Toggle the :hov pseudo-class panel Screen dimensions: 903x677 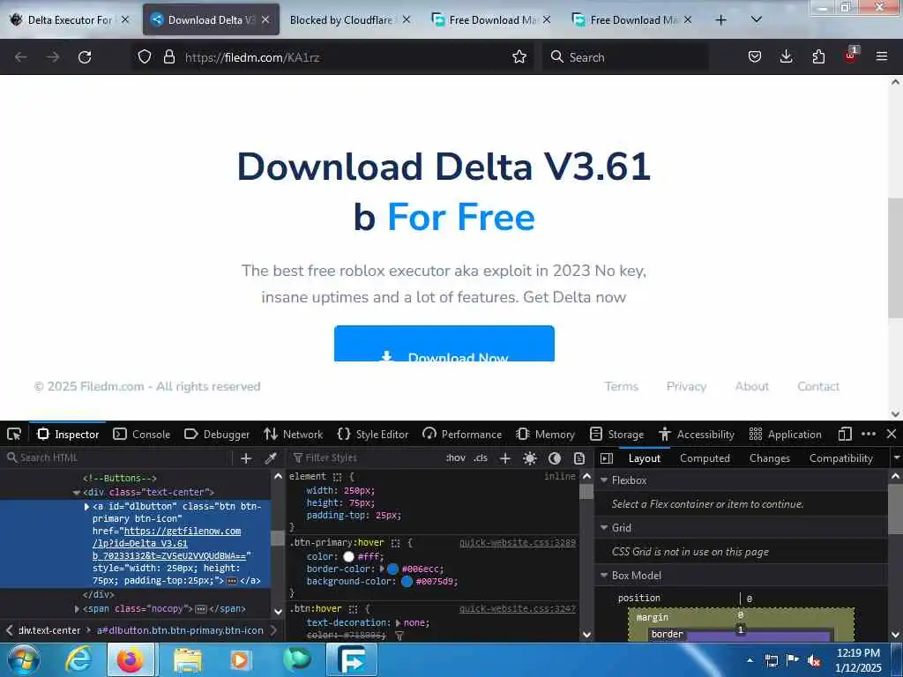(456, 458)
